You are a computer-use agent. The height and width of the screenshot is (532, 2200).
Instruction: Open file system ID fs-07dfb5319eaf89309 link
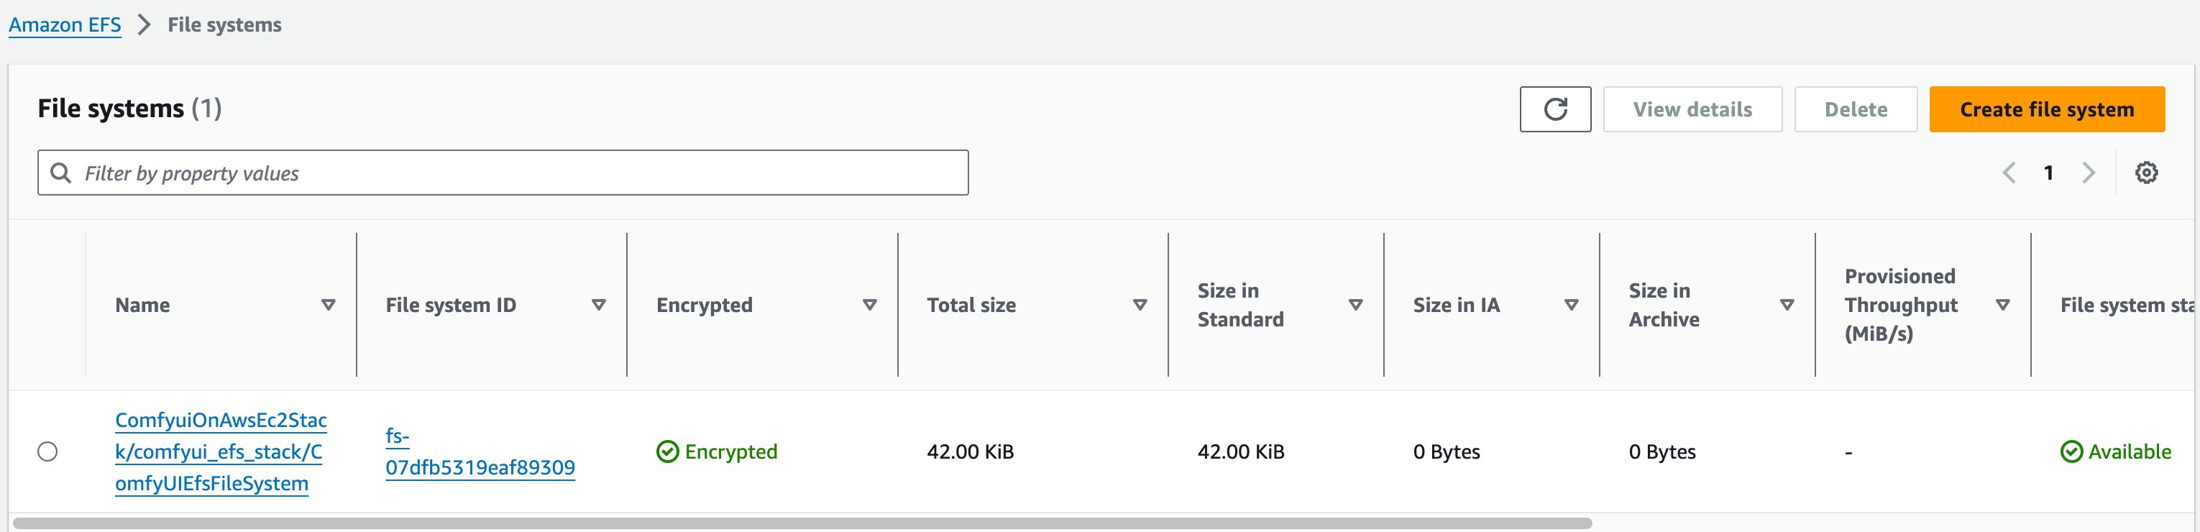point(480,451)
